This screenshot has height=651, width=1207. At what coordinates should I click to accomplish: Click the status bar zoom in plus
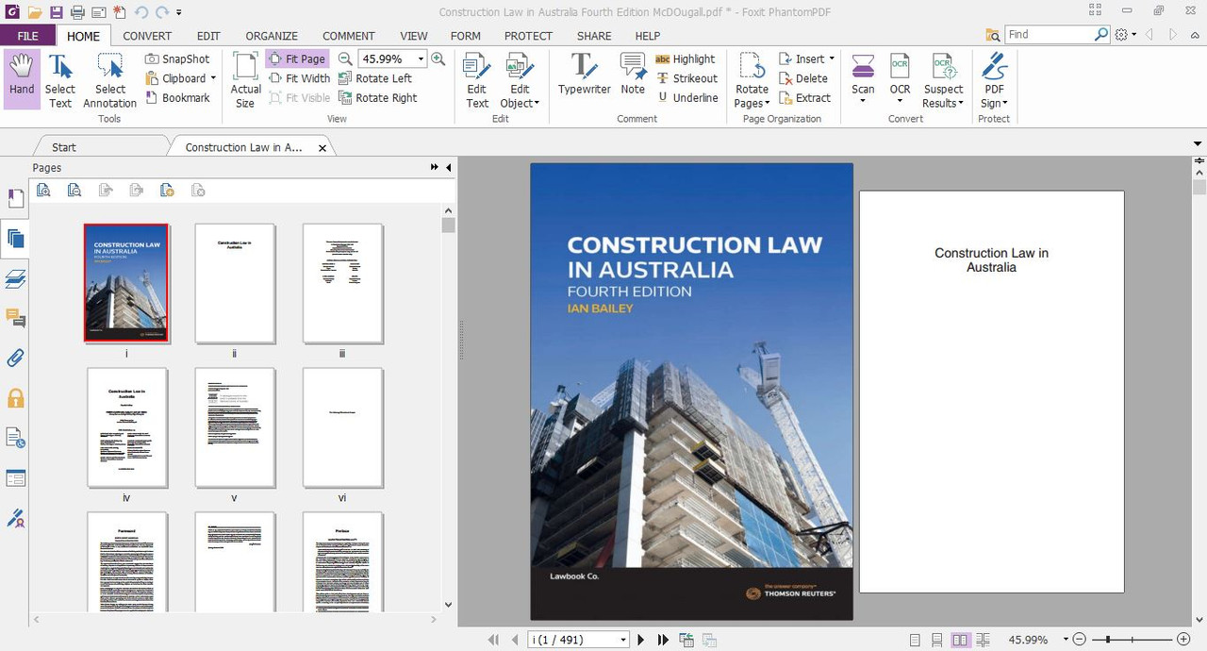point(1183,640)
